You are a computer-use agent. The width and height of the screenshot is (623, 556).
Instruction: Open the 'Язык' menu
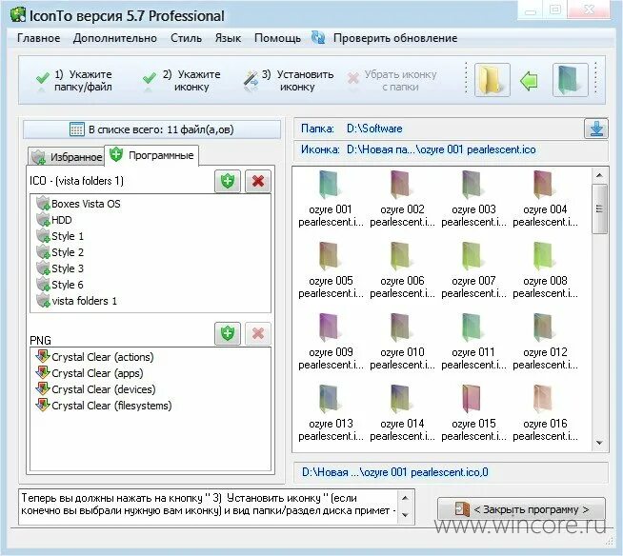point(228,38)
